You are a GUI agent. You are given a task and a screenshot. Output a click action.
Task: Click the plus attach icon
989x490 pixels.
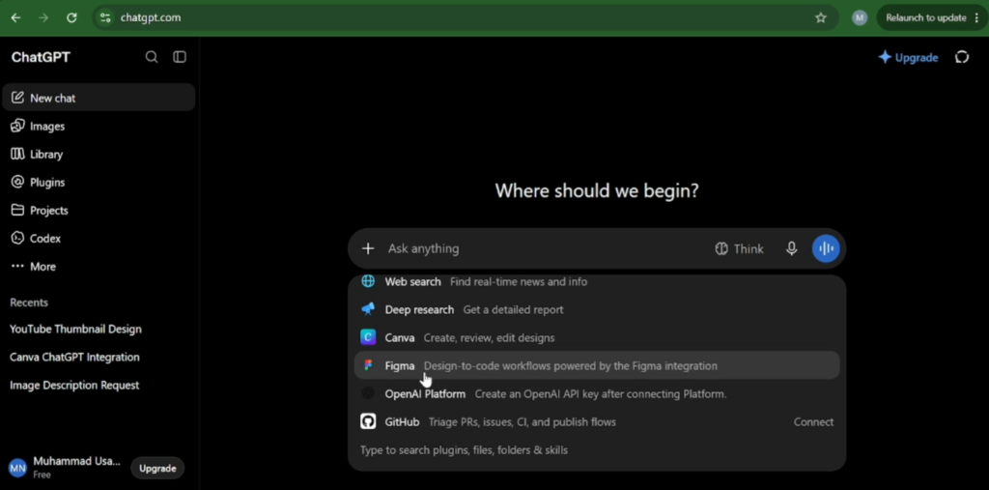point(368,248)
